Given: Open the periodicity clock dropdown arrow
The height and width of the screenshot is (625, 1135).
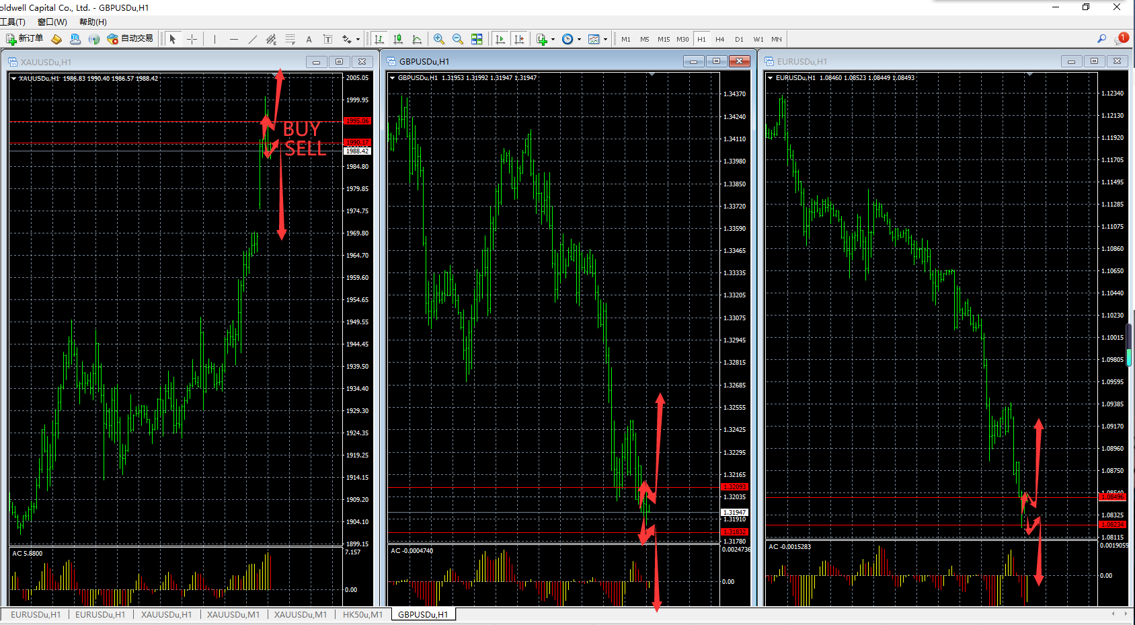Looking at the screenshot, I should 579,40.
